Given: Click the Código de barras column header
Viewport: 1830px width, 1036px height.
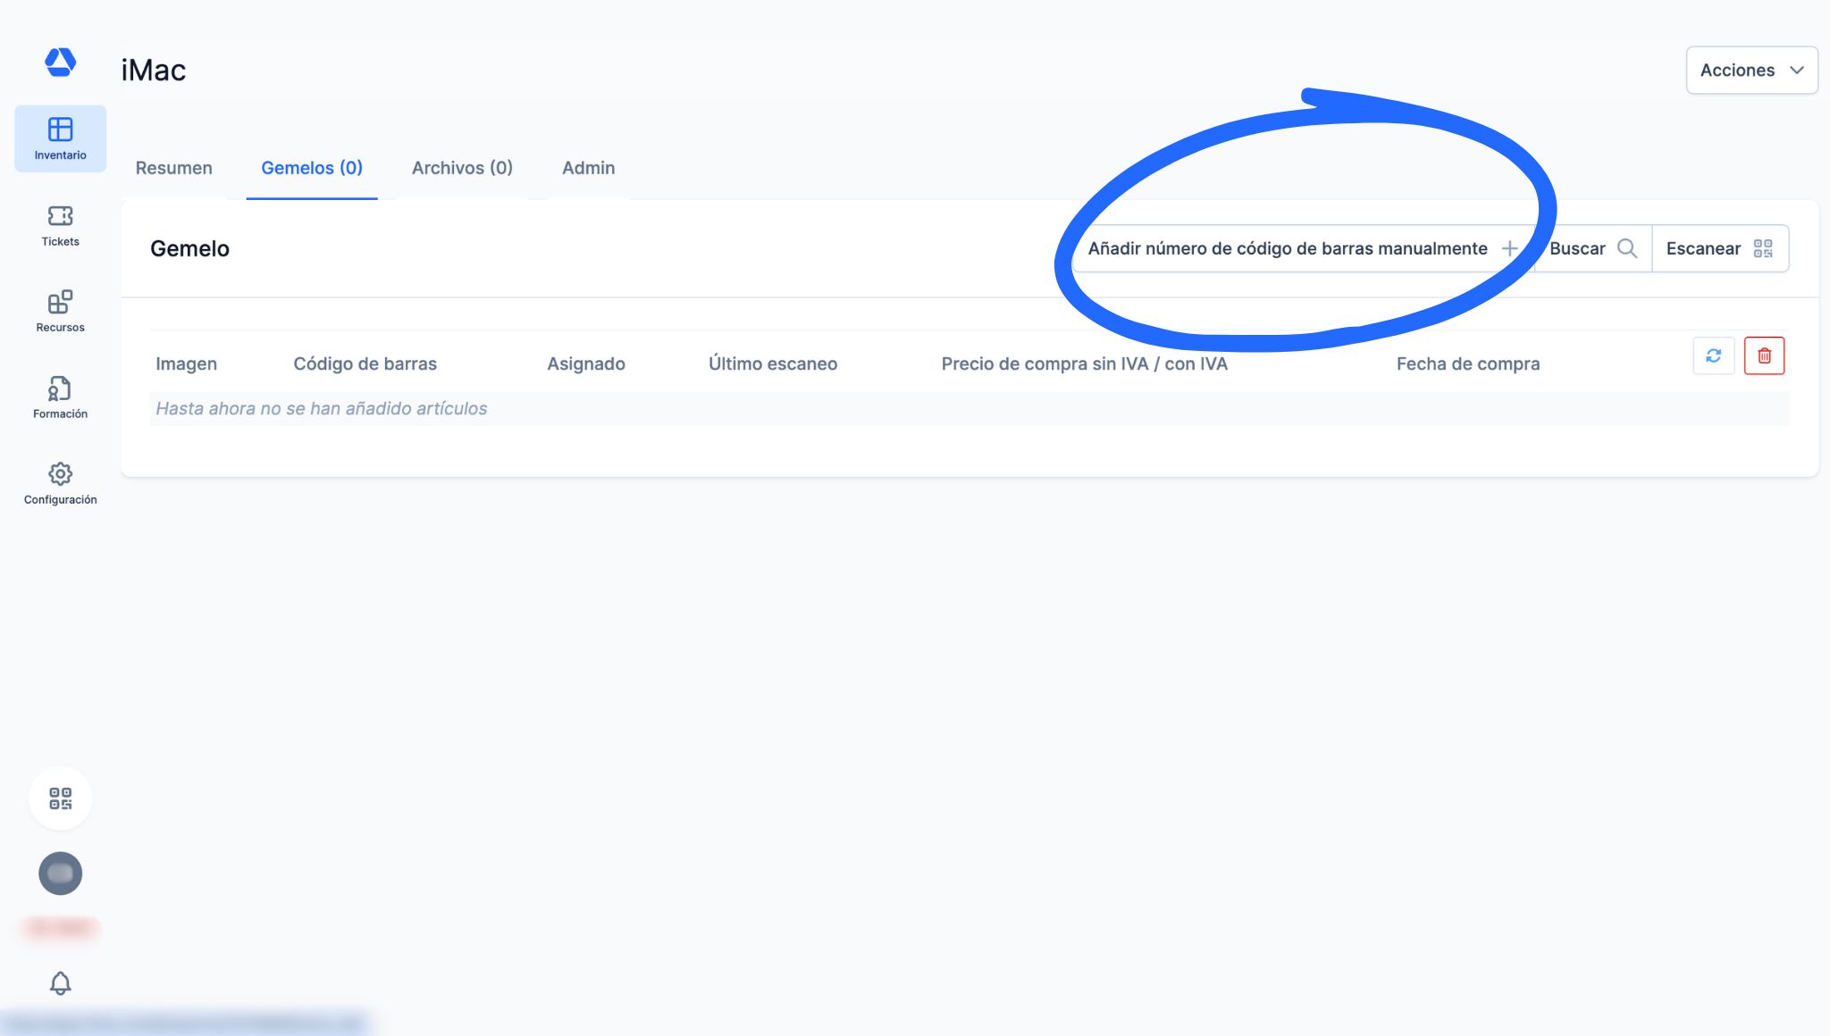Looking at the screenshot, I should tap(365, 363).
